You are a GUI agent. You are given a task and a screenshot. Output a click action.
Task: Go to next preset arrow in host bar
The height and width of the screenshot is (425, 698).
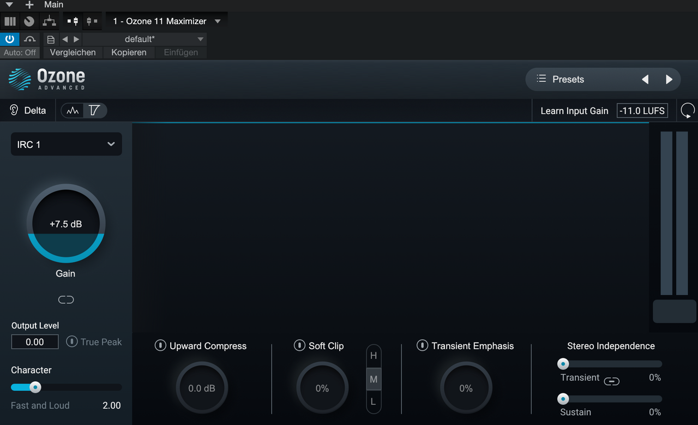(76, 39)
